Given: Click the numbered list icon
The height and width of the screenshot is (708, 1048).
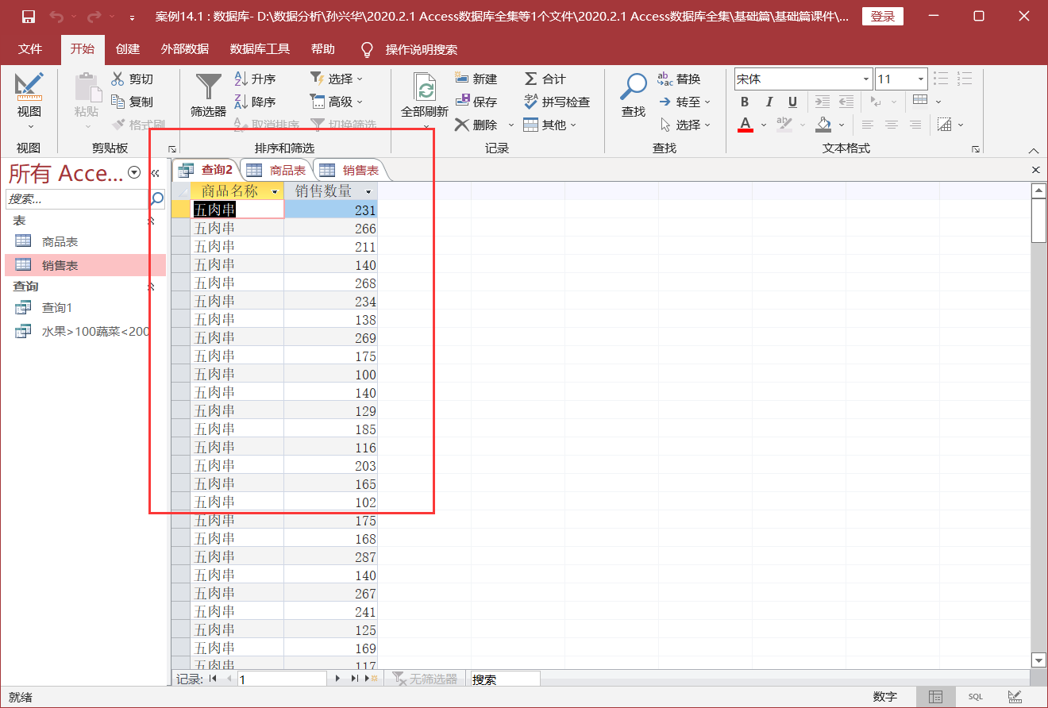Looking at the screenshot, I should [x=965, y=79].
